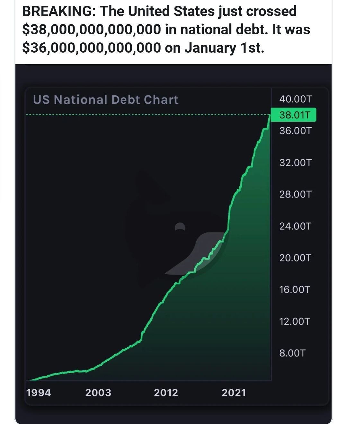Click the 36.00T axis label
Image resolution: width=347 pixels, height=424 pixels.
[295, 131]
